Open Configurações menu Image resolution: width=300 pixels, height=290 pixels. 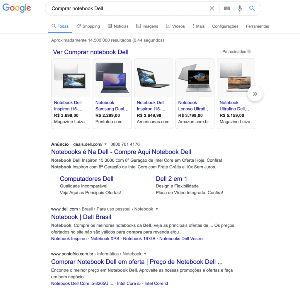click(x=225, y=26)
